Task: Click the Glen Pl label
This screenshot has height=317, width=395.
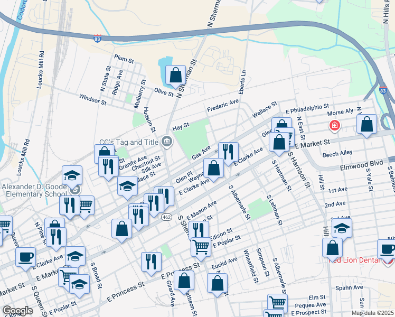Action: [x=184, y=178]
